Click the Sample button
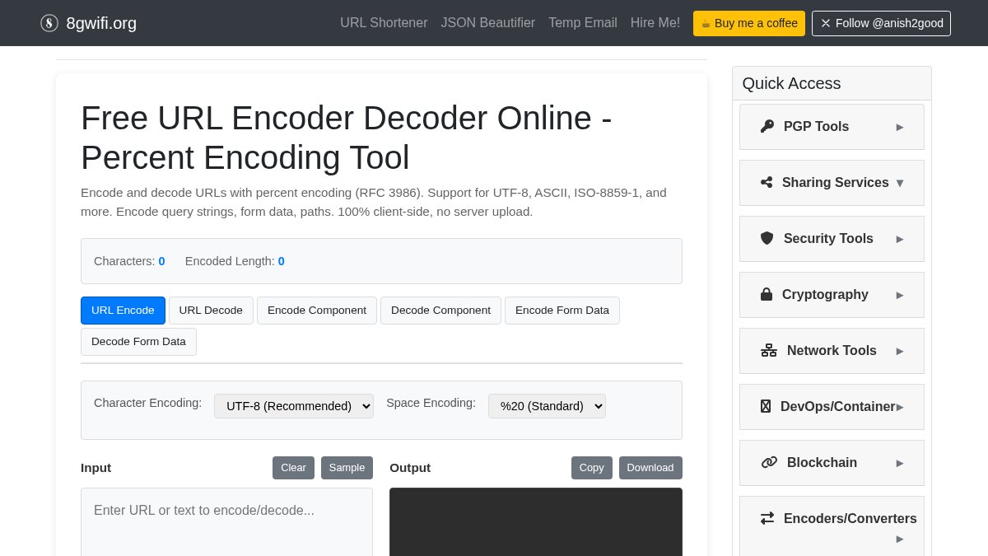 coord(347,467)
